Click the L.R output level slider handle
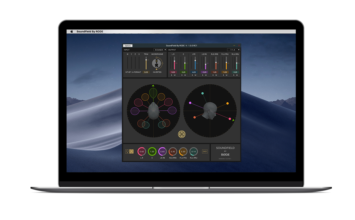Image resolution: width=355 pixels, height=220 pixels. tap(175, 61)
